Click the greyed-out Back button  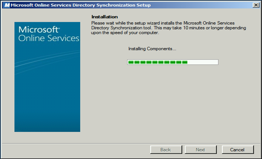pos(166,150)
